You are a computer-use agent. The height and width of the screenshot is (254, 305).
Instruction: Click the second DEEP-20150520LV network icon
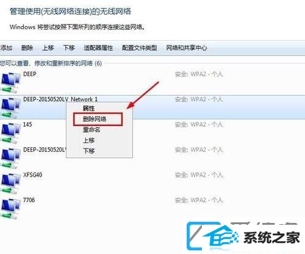(x=10, y=158)
